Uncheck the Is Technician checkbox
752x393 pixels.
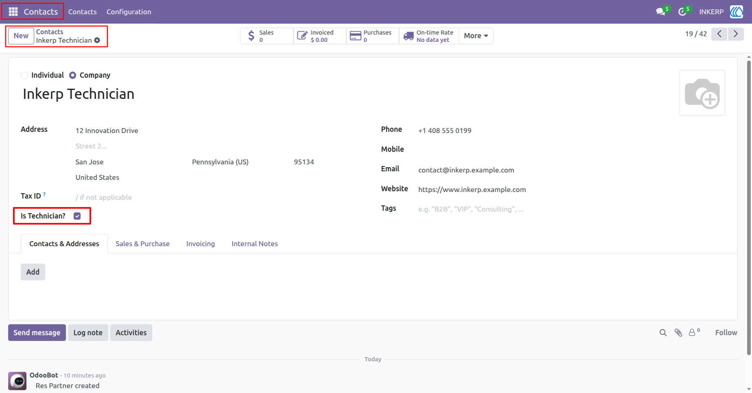[77, 216]
